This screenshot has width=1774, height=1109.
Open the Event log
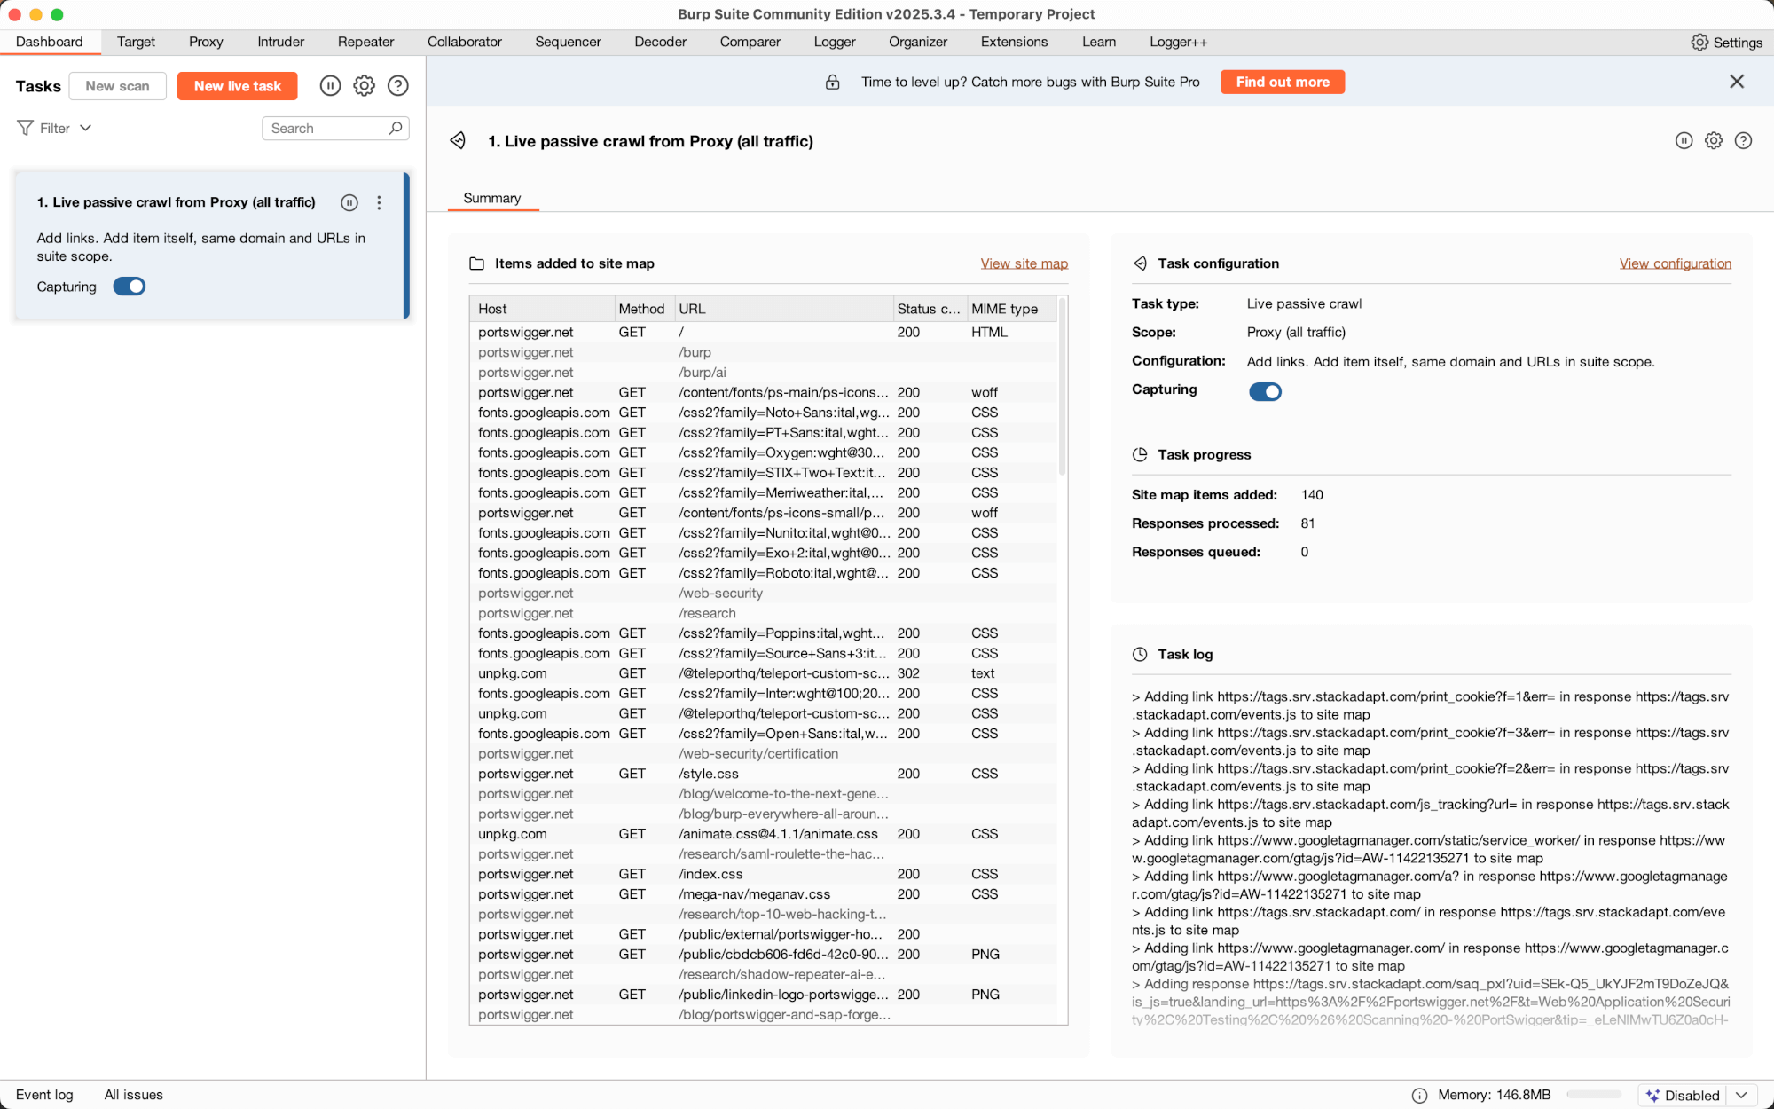44,1095
